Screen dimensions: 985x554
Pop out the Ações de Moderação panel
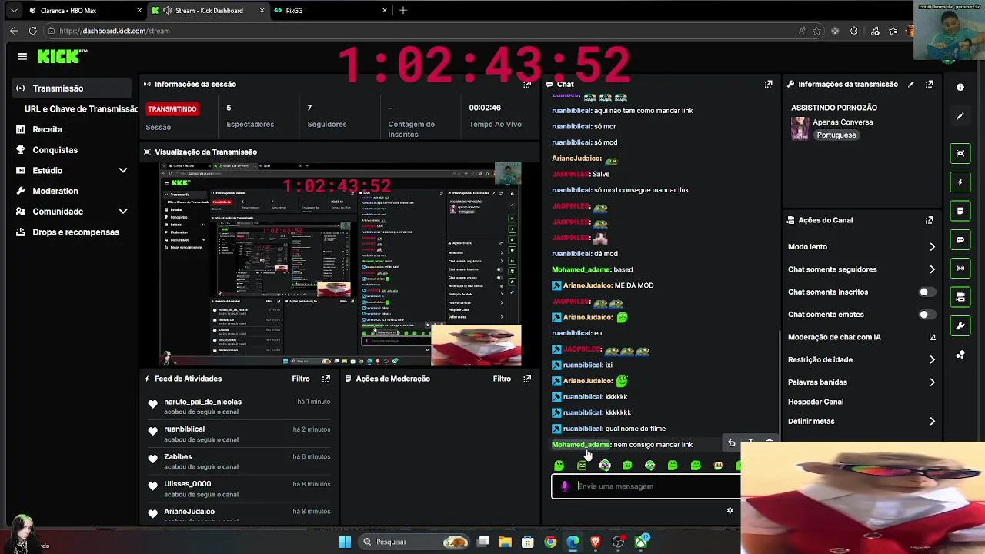point(527,379)
